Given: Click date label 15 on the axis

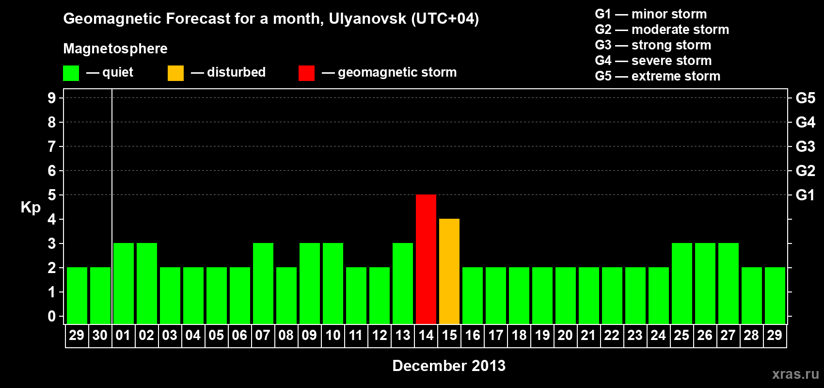Looking at the screenshot, I should pyautogui.click(x=449, y=335).
